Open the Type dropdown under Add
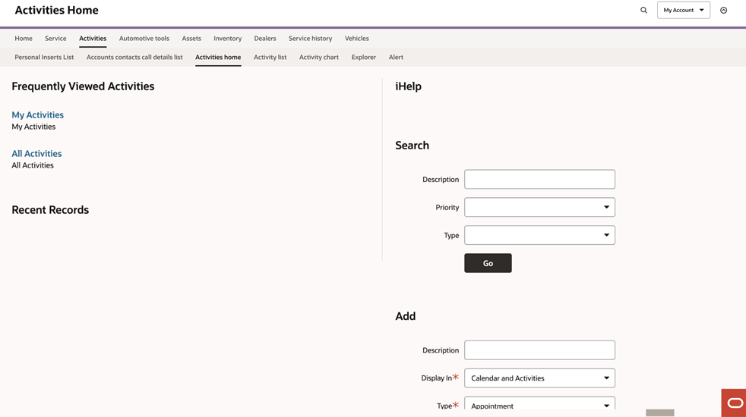This screenshot has height=417, width=746. [539, 406]
